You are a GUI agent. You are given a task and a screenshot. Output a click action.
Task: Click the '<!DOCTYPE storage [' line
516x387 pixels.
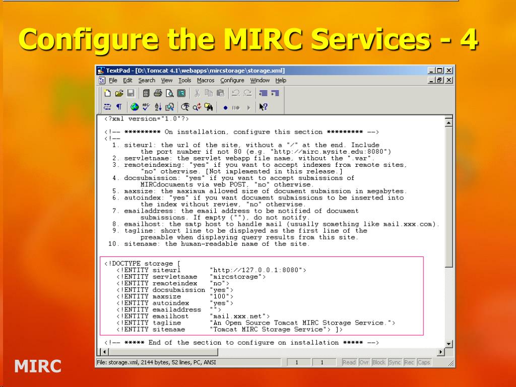143,264
